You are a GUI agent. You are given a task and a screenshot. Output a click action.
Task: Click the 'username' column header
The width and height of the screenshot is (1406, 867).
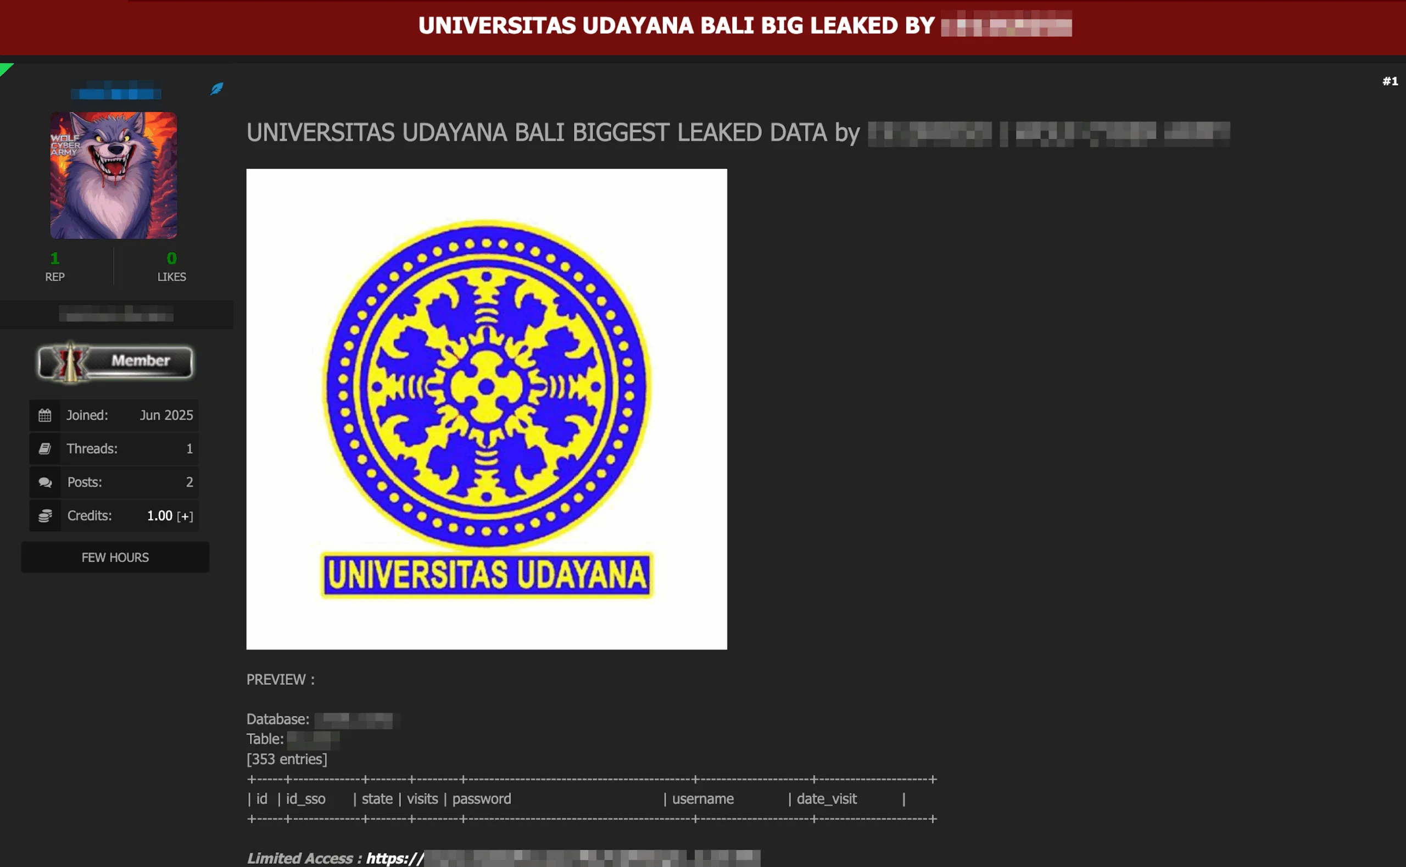[702, 799]
